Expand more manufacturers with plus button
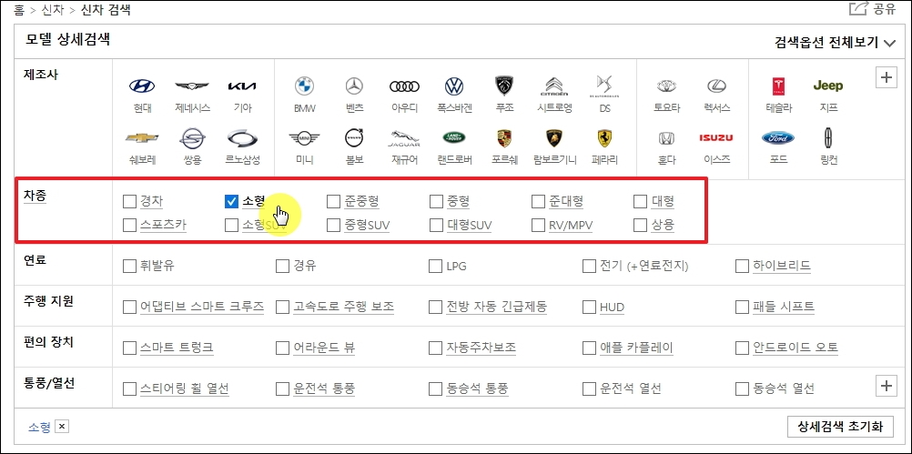The image size is (912, 454). click(x=887, y=76)
